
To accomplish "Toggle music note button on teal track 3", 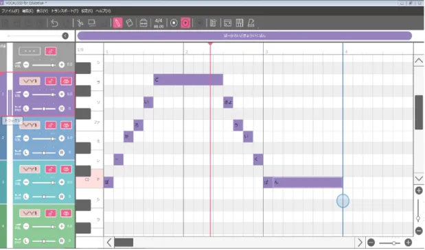I will pyautogui.click(x=51, y=169).
